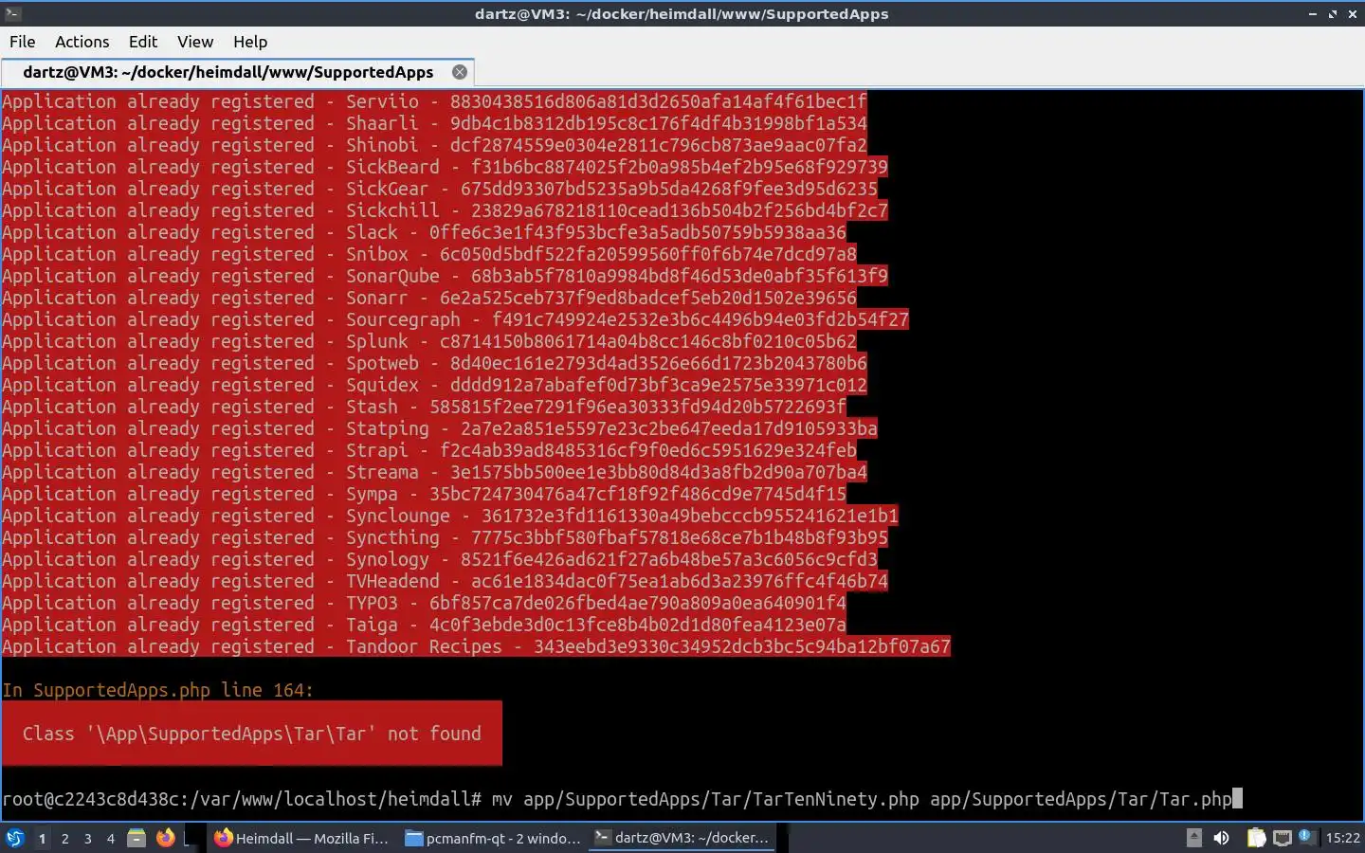
Task: Open the volume control tray icon
Action: (1222, 838)
